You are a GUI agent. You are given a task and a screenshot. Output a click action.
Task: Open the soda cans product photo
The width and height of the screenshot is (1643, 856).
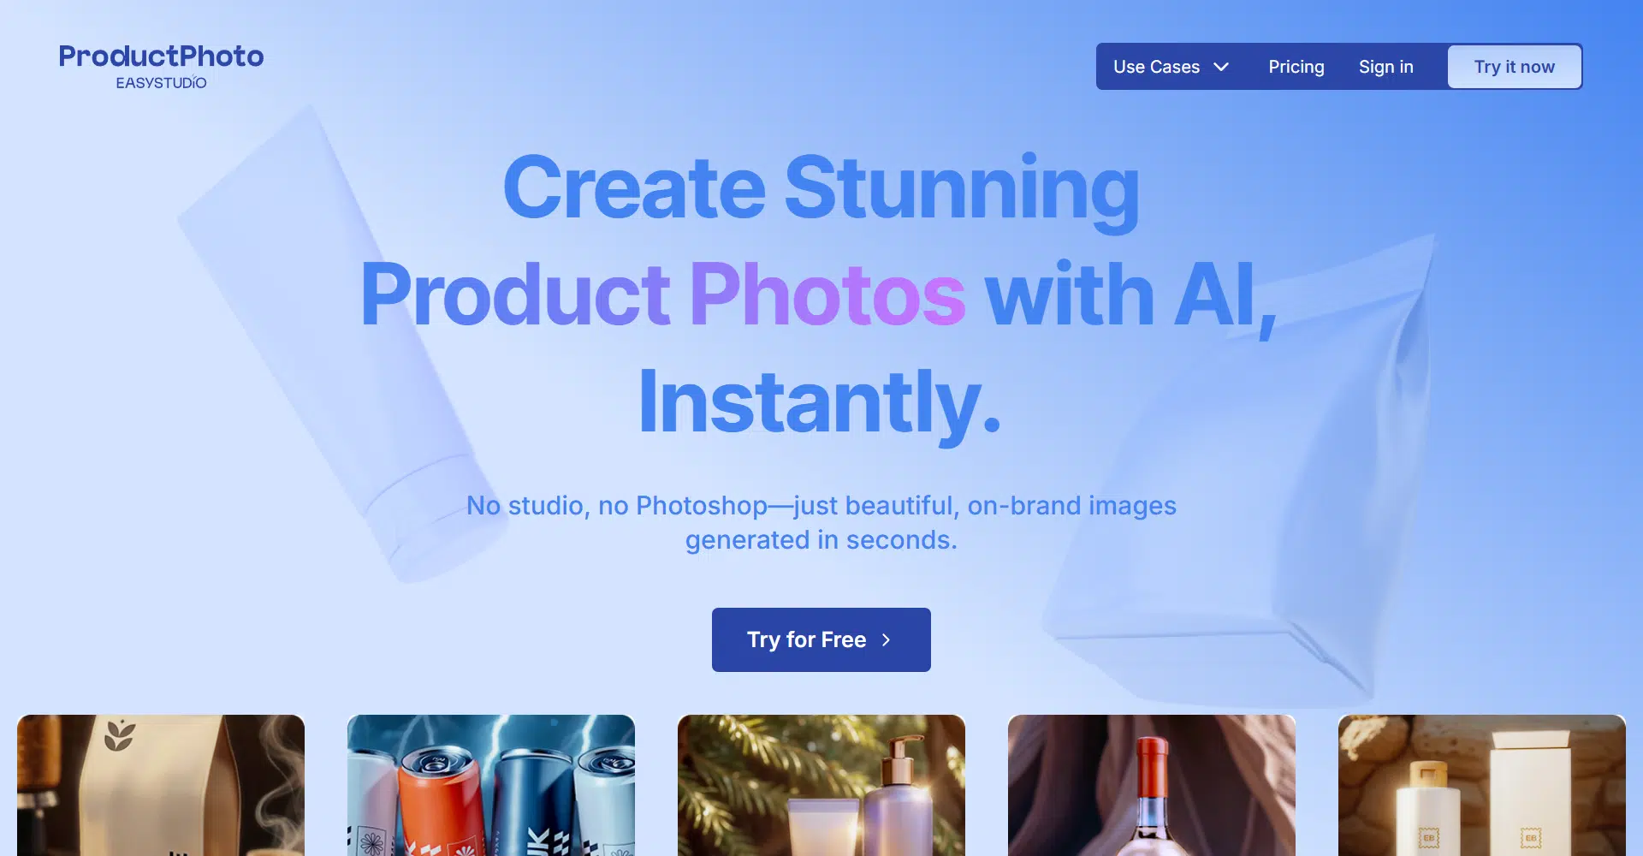491,785
